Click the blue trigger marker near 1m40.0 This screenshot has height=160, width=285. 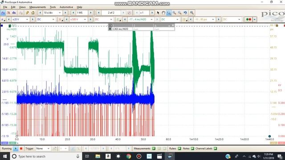pos(269,136)
